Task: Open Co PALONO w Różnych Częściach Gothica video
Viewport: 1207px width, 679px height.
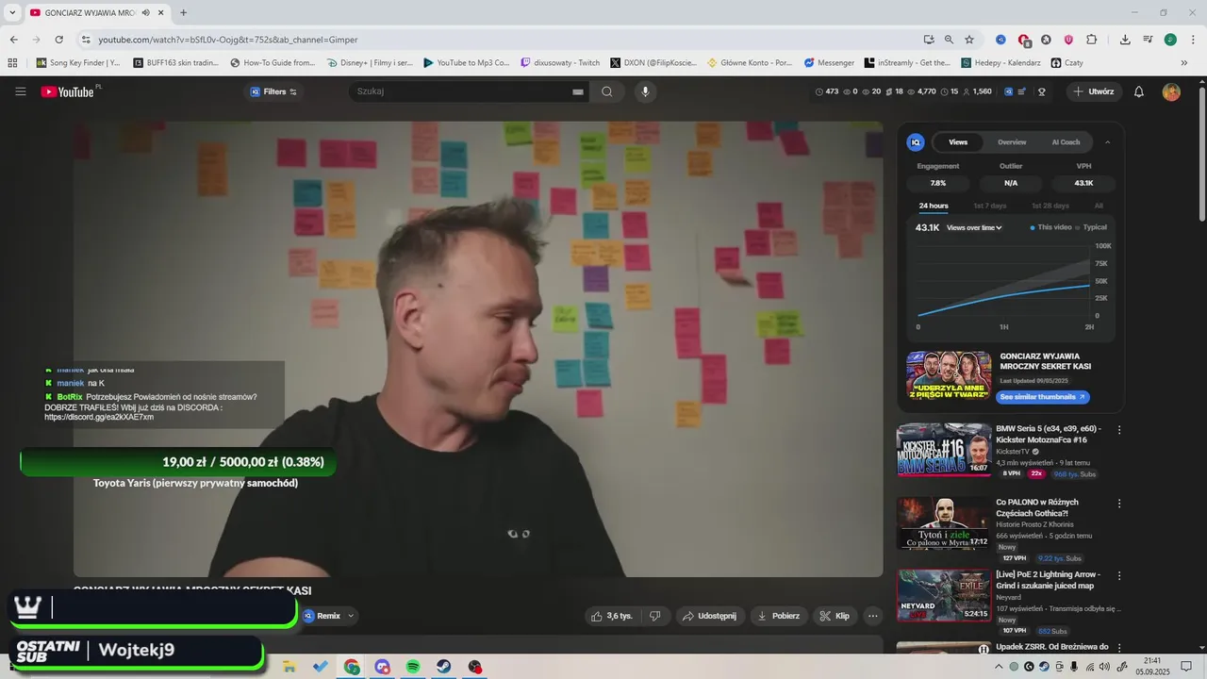Action: [943, 523]
